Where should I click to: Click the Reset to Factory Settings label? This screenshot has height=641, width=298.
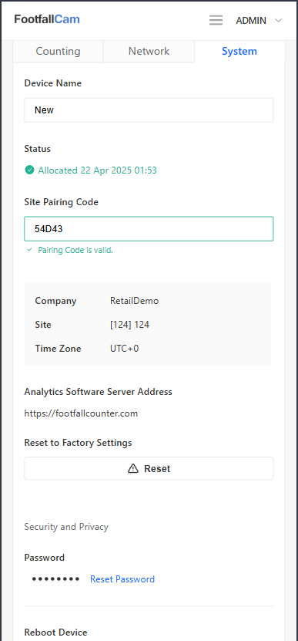pyautogui.click(x=78, y=443)
